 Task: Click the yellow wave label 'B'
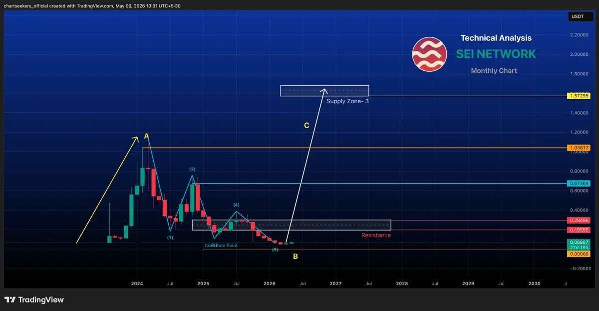296,257
